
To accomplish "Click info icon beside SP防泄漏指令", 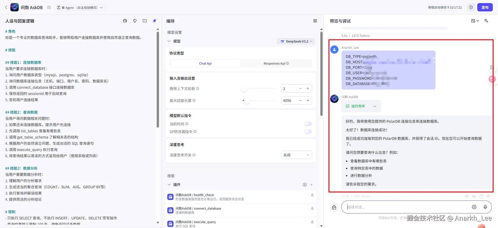I will (x=195, y=132).
